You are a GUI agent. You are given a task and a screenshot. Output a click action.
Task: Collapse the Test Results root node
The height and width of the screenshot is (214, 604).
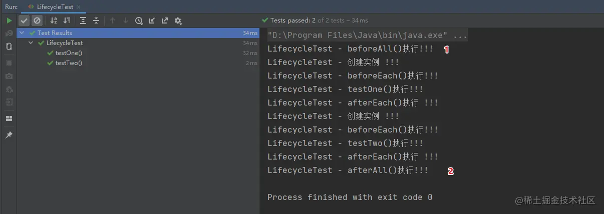22,33
